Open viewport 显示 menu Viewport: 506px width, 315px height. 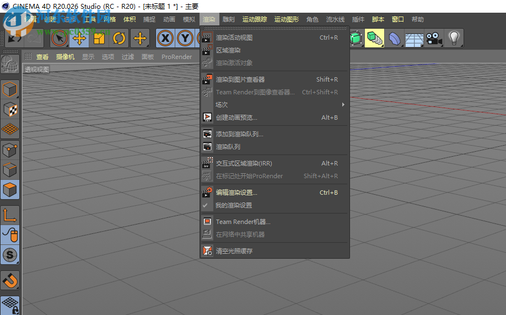point(88,57)
